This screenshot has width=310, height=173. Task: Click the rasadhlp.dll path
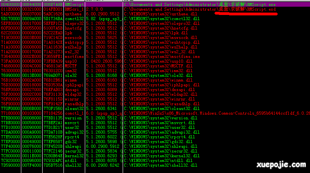coord(162,104)
